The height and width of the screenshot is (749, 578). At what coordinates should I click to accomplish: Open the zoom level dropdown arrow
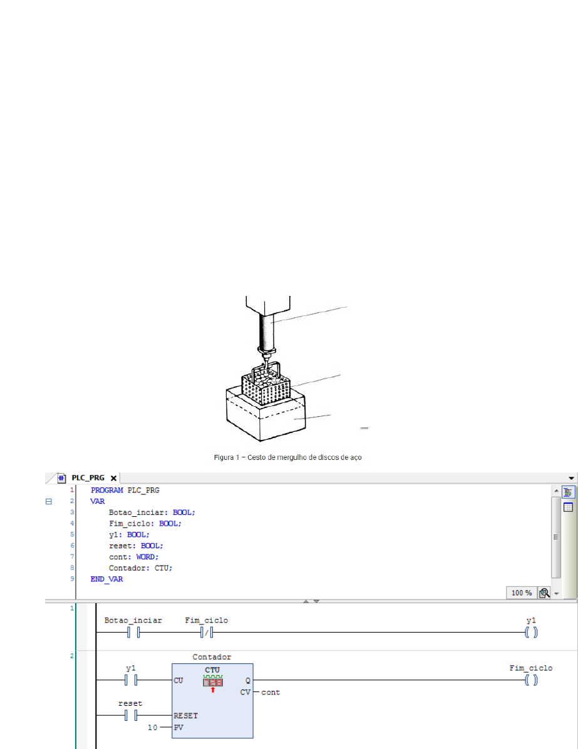(555, 593)
